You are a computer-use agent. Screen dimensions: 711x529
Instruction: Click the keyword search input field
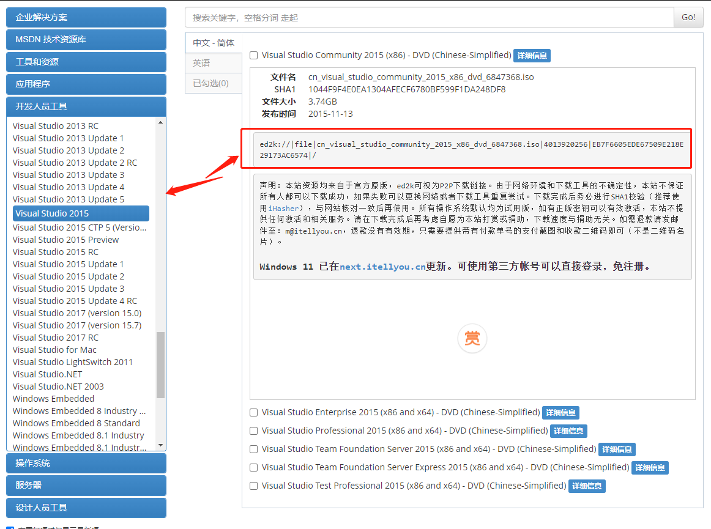point(429,17)
